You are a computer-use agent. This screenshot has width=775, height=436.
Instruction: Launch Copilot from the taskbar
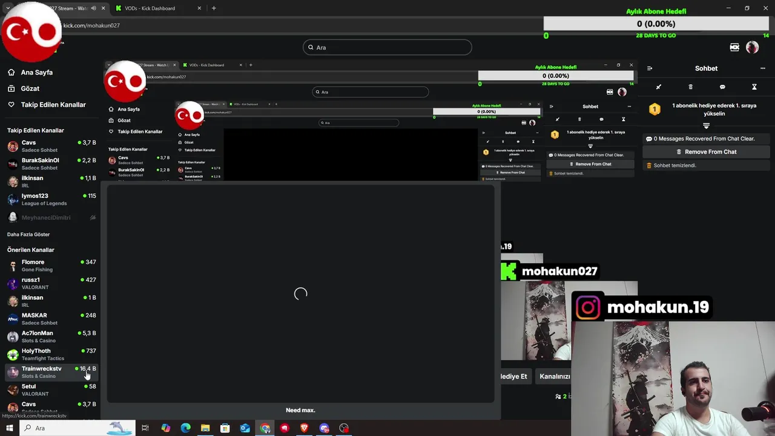(165, 428)
